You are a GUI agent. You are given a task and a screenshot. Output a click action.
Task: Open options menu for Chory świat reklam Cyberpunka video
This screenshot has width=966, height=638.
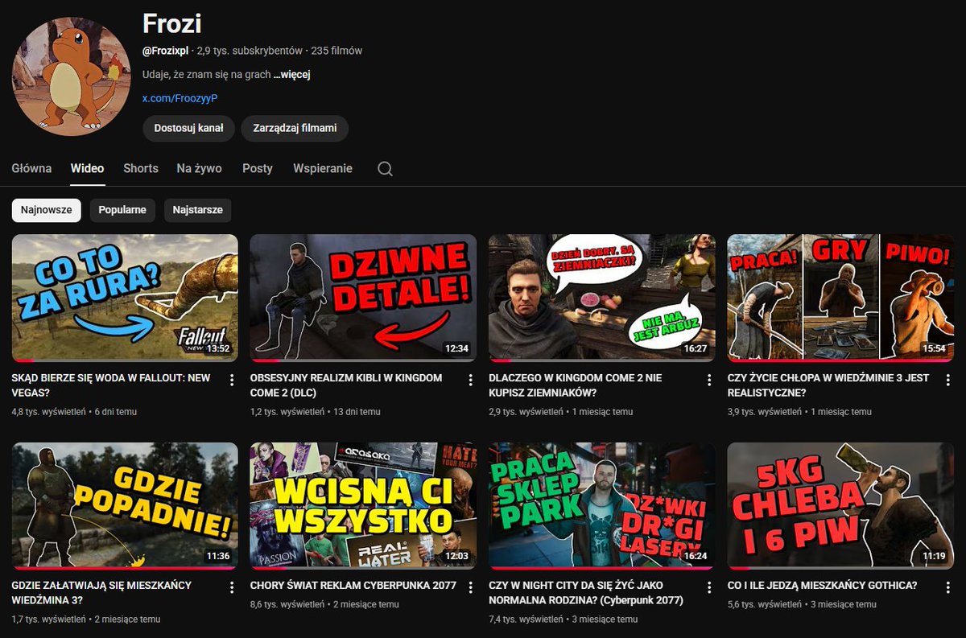point(471,587)
